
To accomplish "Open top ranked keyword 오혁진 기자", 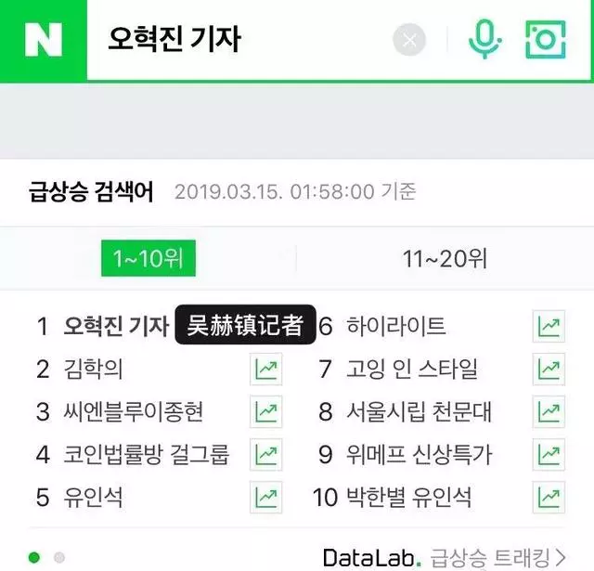I will 116,326.
